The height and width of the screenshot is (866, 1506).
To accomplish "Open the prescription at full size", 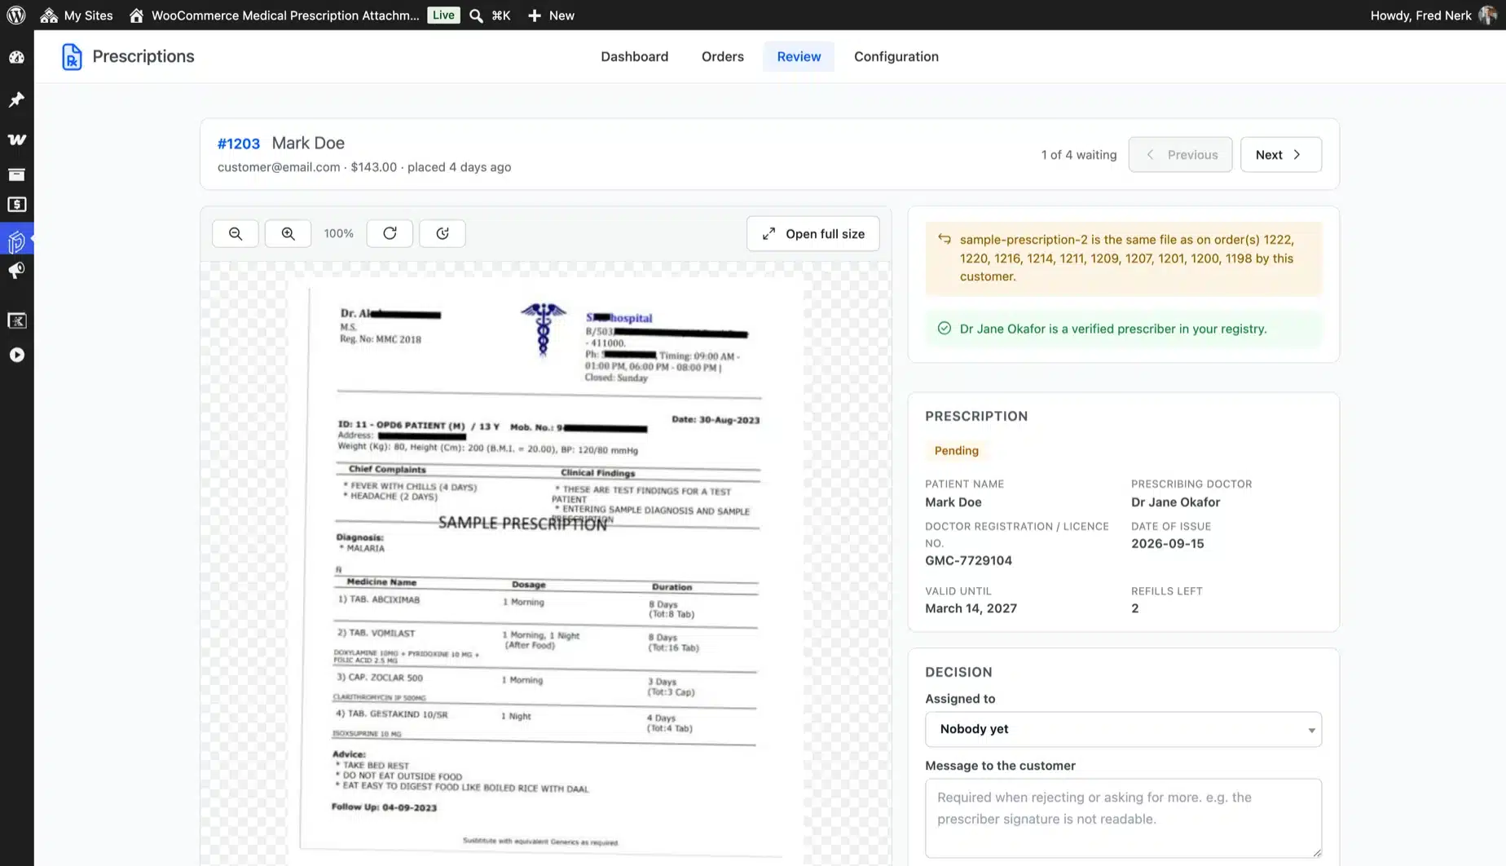I will pyautogui.click(x=812, y=233).
